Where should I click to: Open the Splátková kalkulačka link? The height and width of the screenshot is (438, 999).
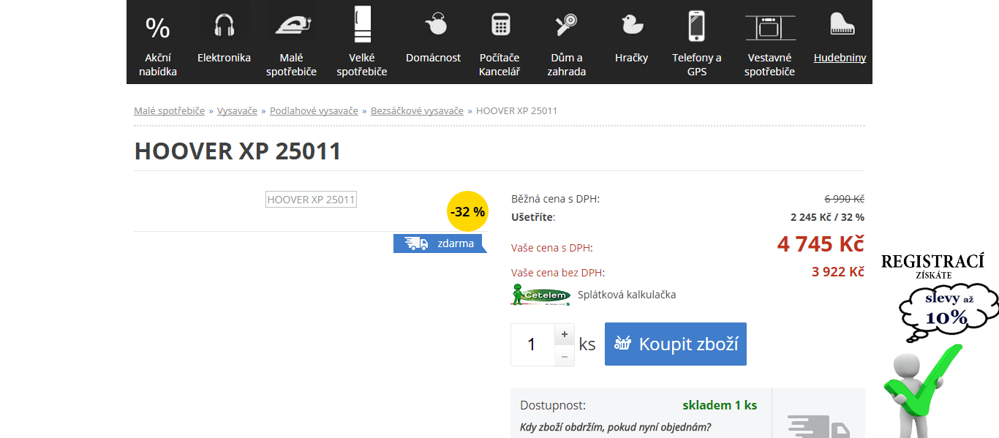click(x=627, y=295)
